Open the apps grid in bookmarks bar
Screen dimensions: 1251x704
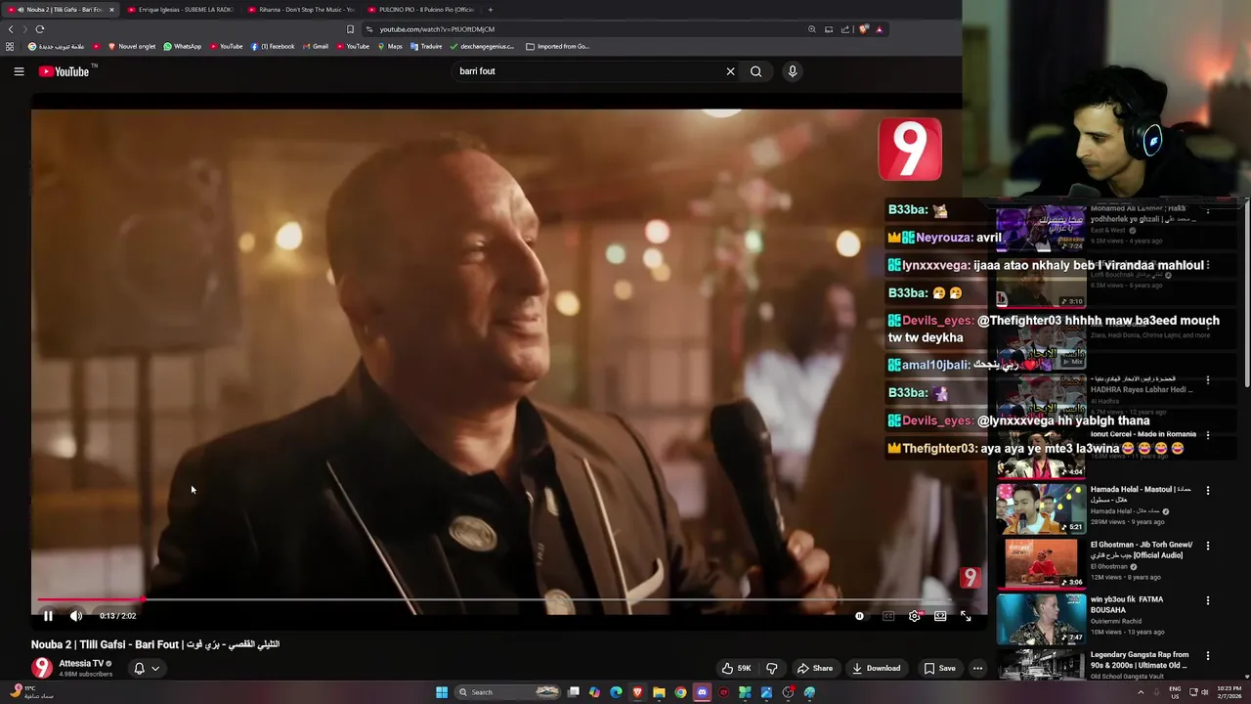[10, 46]
